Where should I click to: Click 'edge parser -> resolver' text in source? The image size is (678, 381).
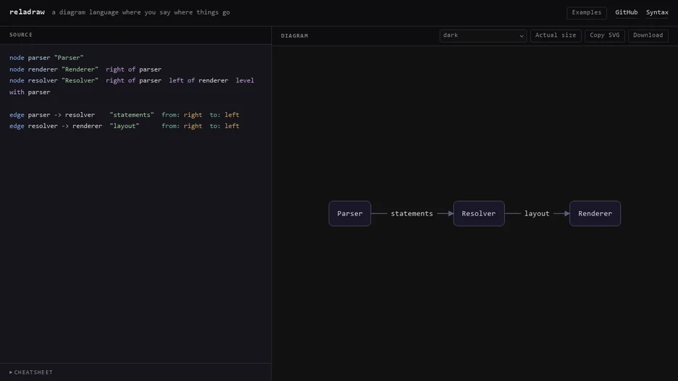(52, 115)
